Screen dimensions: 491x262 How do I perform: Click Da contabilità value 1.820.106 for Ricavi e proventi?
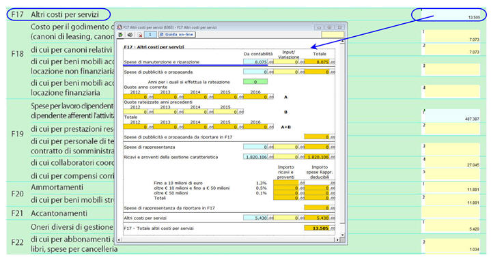(x=255, y=157)
